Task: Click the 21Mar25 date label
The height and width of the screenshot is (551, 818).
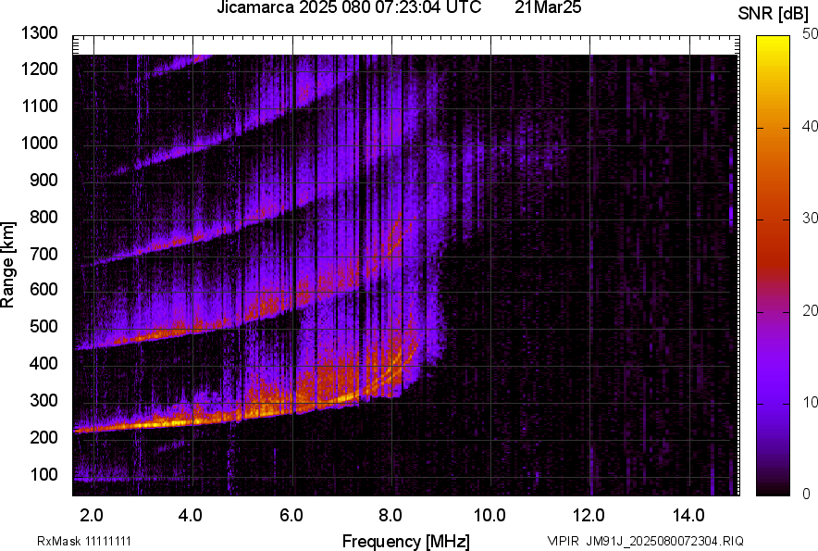Action: [541, 8]
